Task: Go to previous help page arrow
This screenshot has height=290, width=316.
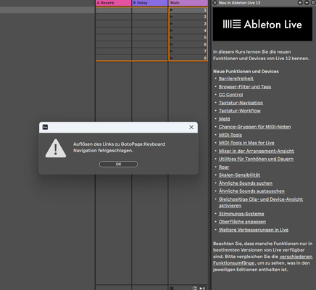Action: pyautogui.click(x=300, y=3)
